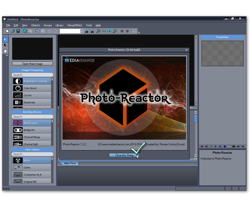250x208 pixels.
Task: Click the zoom out magnifier icon
Action: coord(115,31)
